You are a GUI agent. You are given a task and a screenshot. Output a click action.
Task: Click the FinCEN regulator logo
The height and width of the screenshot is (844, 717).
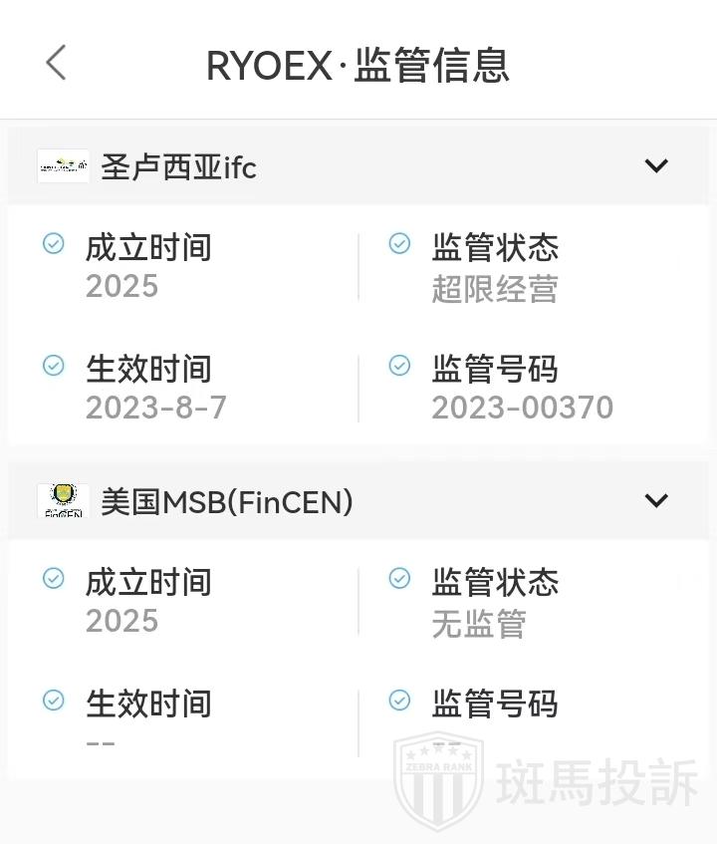[x=63, y=500]
